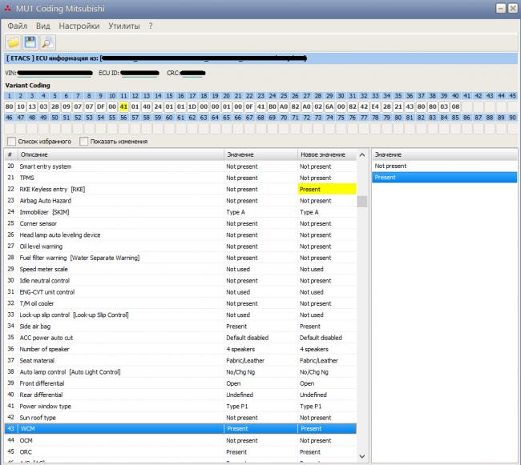Open the Настройки menu
This screenshot has height=465, width=521.
[x=79, y=26]
